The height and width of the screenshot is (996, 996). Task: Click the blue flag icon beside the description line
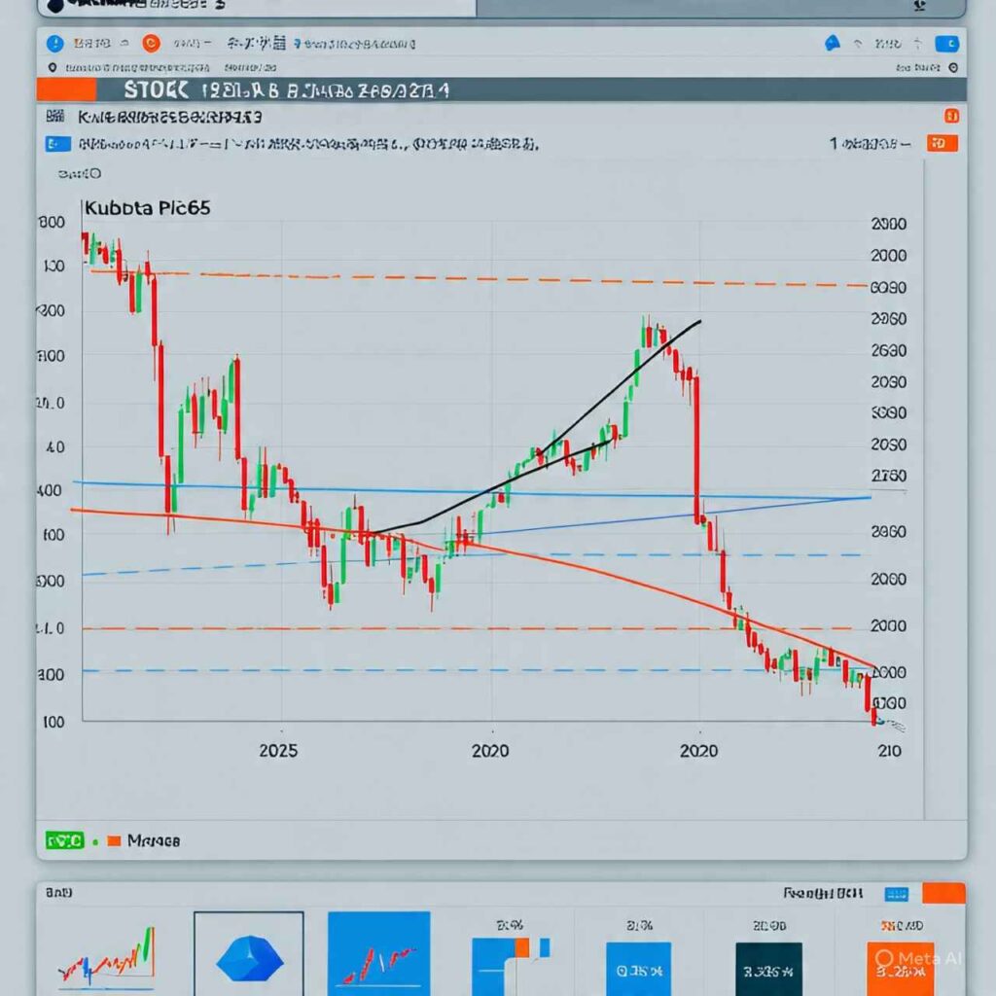[x=57, y=144]
